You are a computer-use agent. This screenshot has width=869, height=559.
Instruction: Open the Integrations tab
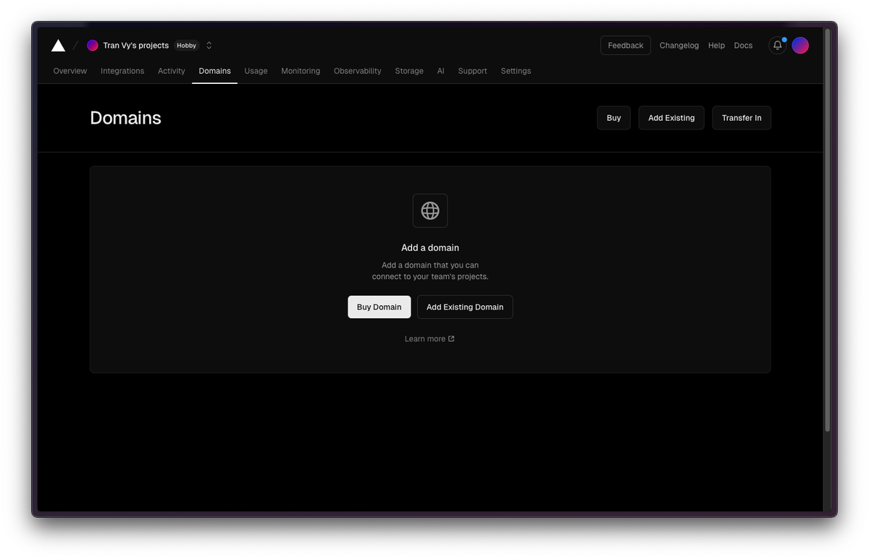[x=122, y=70]
